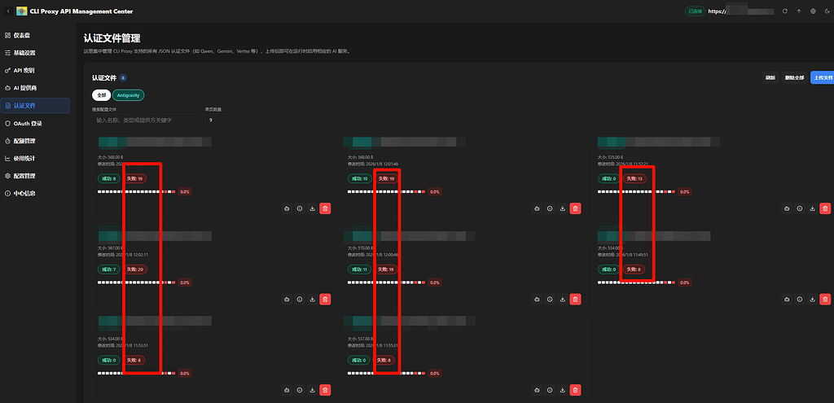This screenshot has width=834, height=403.
Task: Select the 认证文件 sidebar item
Action: [35, 105]
